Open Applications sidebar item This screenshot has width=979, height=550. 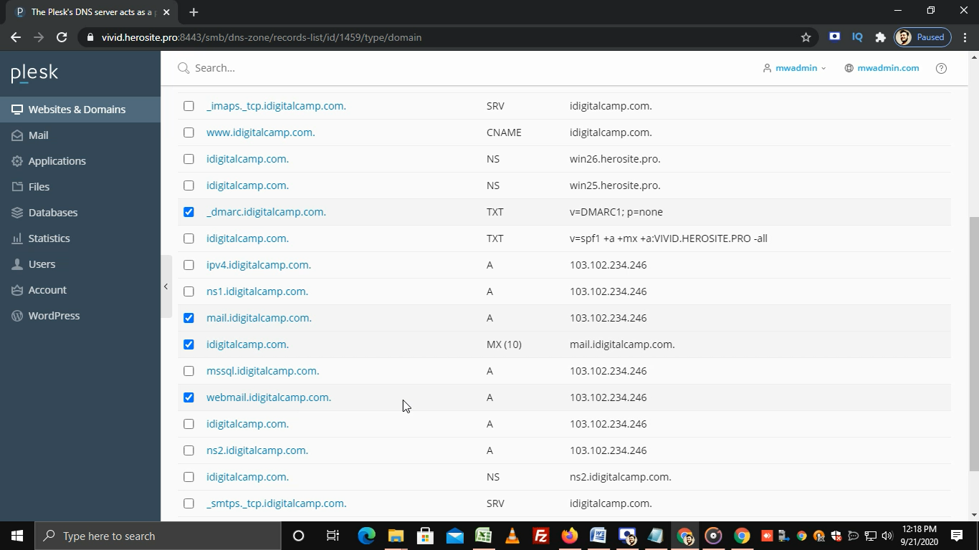[x=80, y=161]
